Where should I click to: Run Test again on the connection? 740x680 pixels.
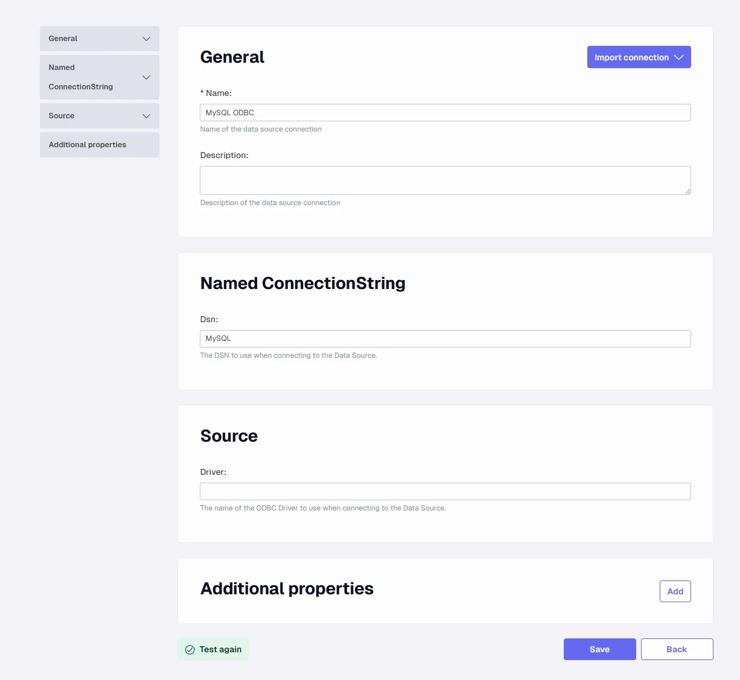click(x=220, y=650)
